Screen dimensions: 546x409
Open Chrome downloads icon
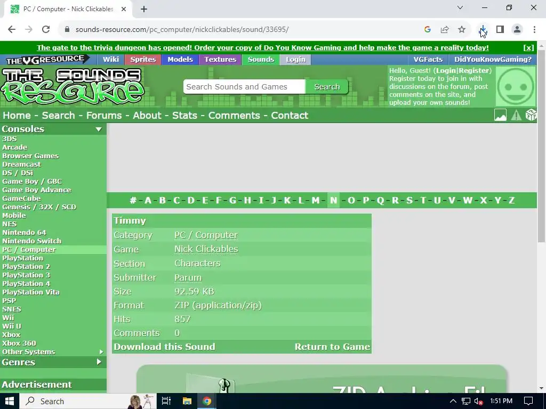tap(483, 30)
